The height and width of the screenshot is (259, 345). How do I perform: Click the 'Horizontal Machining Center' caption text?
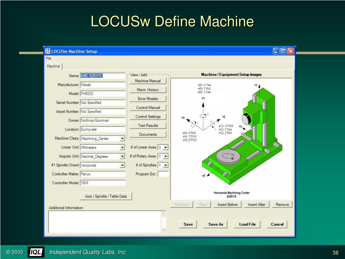pos(231,193)
